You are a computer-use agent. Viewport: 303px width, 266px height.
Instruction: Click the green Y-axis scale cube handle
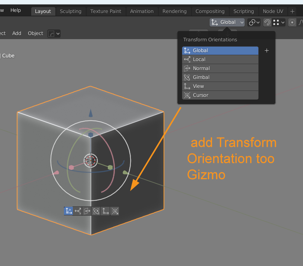click(110, 167)
